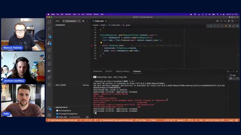Screen dimensions: 241x135
Task: Switch to the PROBLEMS panel tab
Action: click(x=98, y=71)
